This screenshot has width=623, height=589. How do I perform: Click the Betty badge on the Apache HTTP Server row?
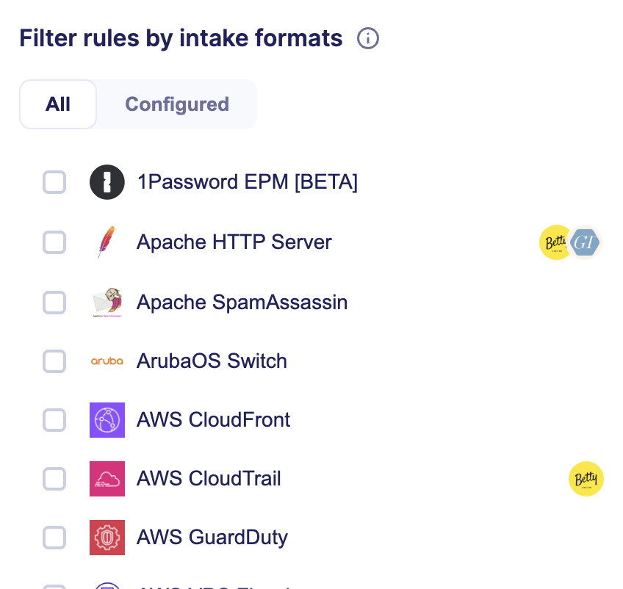tap(555, 242)
